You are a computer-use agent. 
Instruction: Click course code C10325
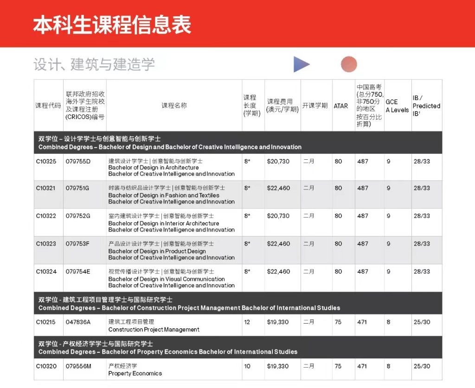point(46,161)
